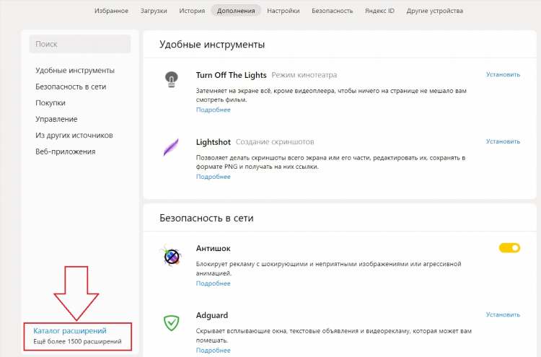Open Из других источников section

[74, 135]
